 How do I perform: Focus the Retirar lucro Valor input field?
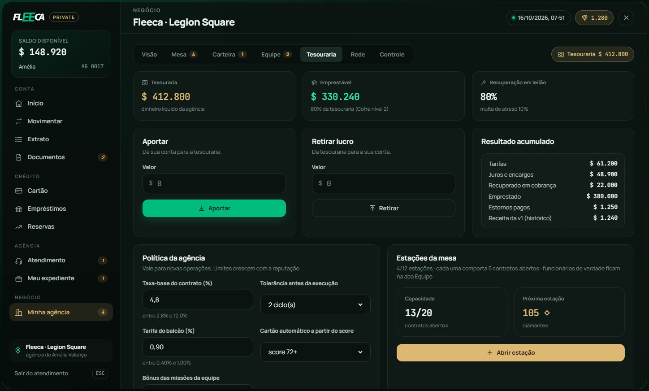pyautogui.click(x=384, y=183)
